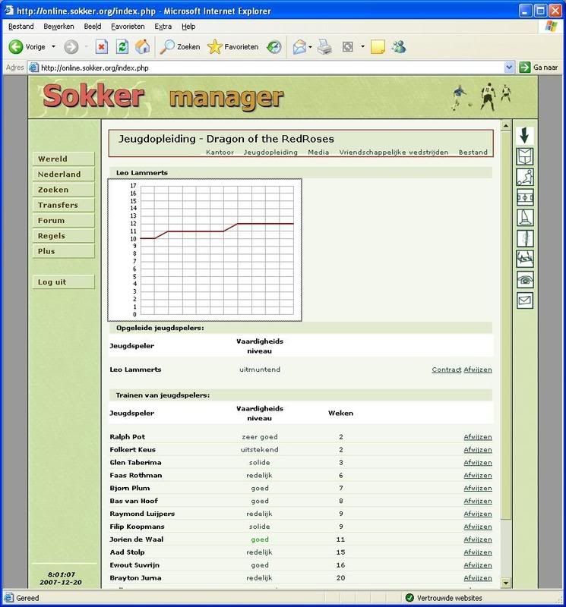Click the player kicking ball icon
Screen dimensions: 566x607
tap(525, 177)
